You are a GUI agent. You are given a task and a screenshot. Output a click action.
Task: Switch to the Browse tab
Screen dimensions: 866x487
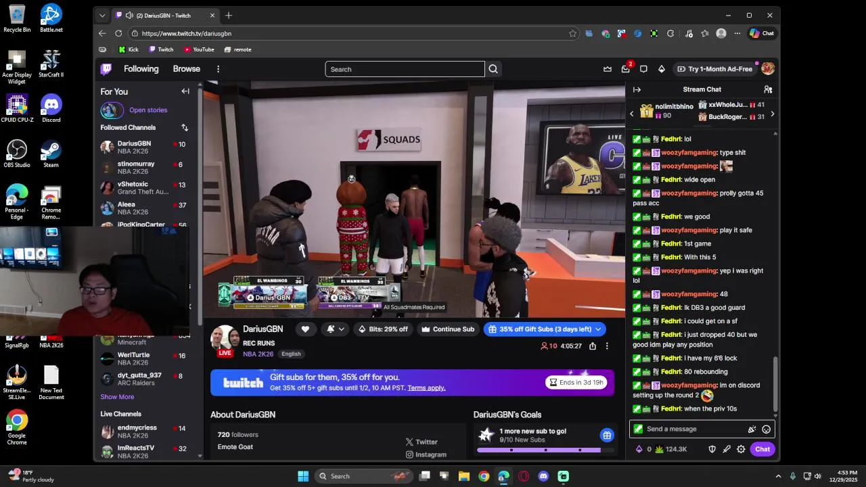186,69
